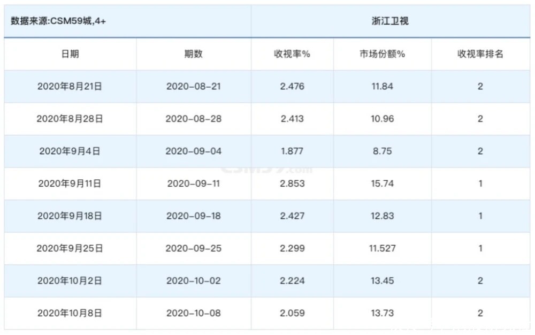The width and height of the screenshot is (535, 335).
Task: Click the 2020-08-28 period cell
Action: pyautogui.click(x=193, y=119)
